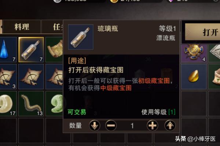Select the middle crossbow blueprint item
Image resolution: width=220 pixels, height=146 pixels.
point(31,77)
